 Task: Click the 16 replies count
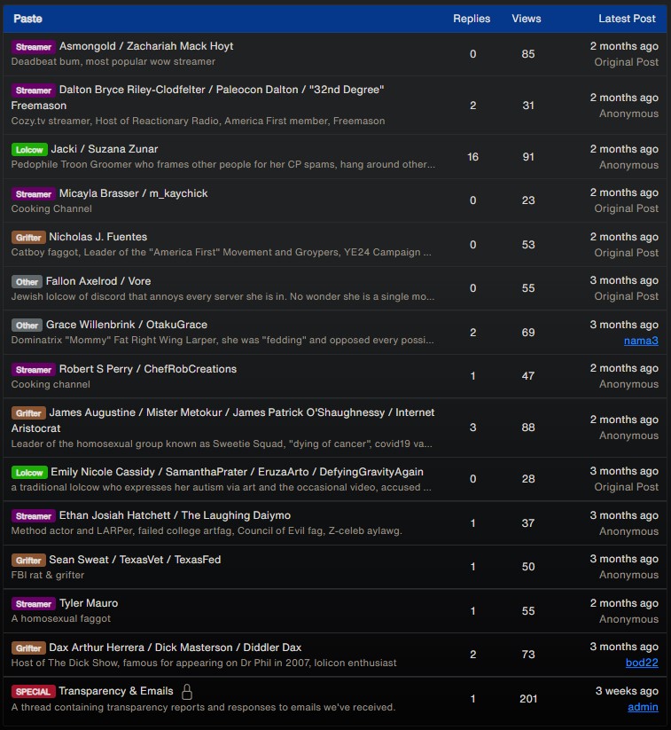(472, 157)
